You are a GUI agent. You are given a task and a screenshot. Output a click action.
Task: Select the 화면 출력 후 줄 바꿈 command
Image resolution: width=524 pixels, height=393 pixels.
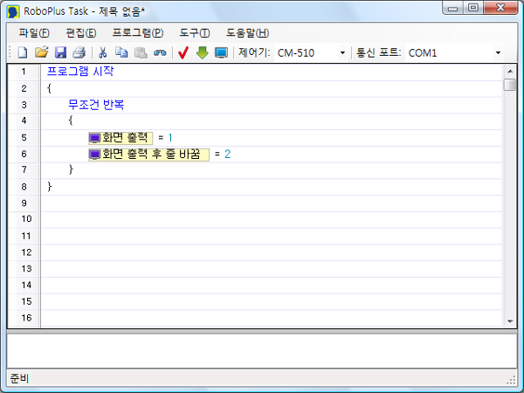pyautogui.click(x=148, y=155)
